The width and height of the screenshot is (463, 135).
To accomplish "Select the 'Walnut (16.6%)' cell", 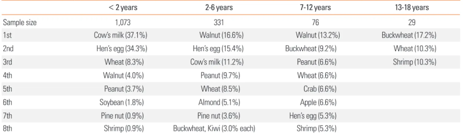I will 222,36.
